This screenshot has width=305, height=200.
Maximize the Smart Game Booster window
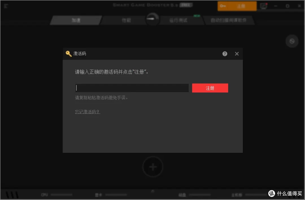[287, 6]
